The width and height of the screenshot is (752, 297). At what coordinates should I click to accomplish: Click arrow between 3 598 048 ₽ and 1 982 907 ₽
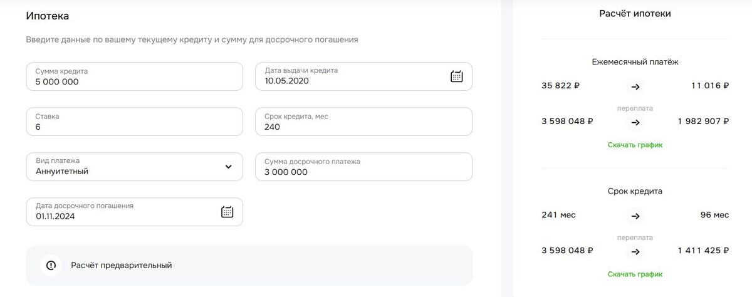[x=635, y=122]
